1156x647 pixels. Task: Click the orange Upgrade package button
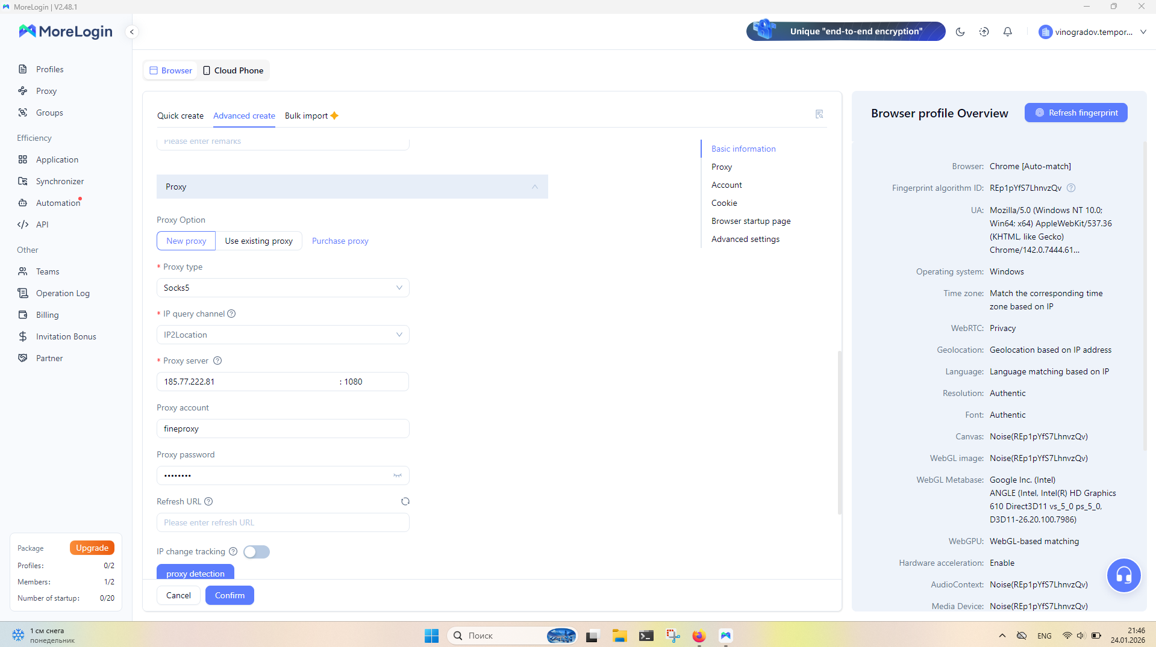(x=92, y=548)
